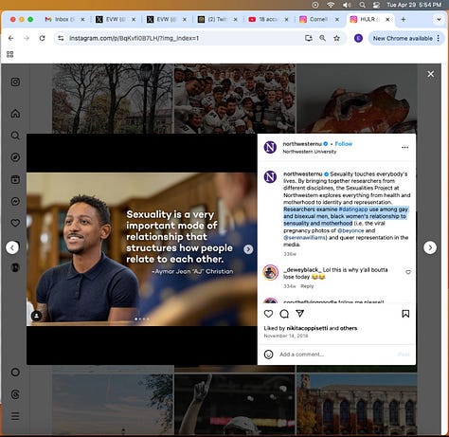
Task: Switch to Cornell Instagram tab
Action: point(319,19)
